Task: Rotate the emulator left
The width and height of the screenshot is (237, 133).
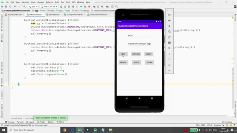Action: pos(169,32)
